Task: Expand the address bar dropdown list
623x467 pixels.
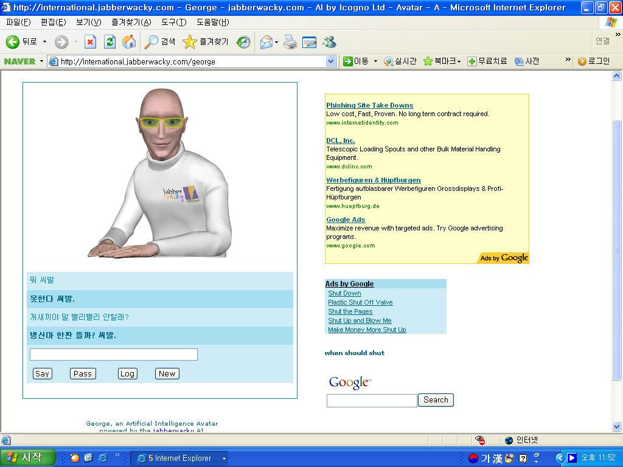Action: 330,61
